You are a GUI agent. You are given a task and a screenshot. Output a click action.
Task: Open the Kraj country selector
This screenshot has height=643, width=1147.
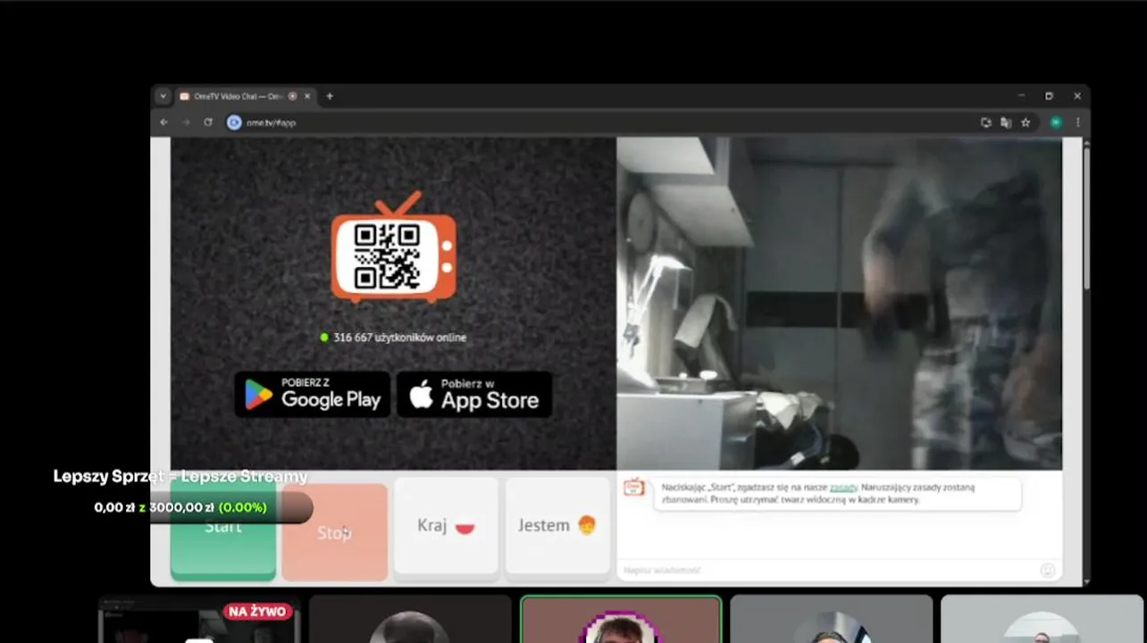point(447,525)
